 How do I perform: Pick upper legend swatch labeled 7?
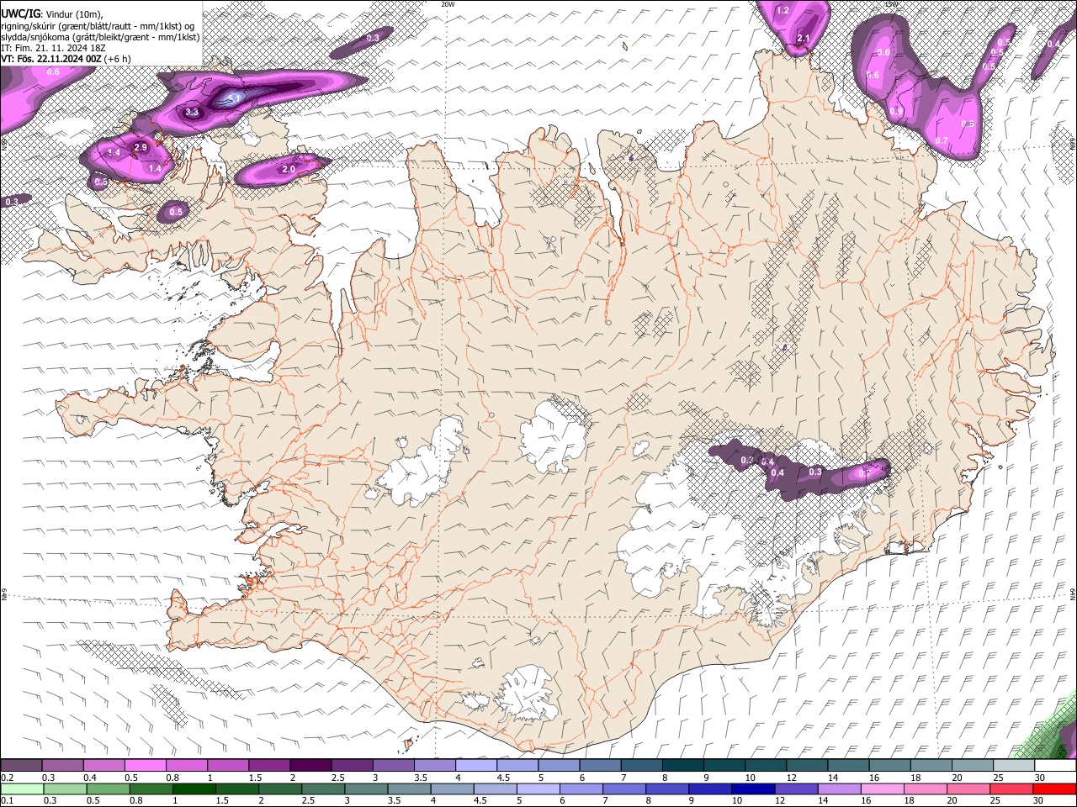coord(642,766)
